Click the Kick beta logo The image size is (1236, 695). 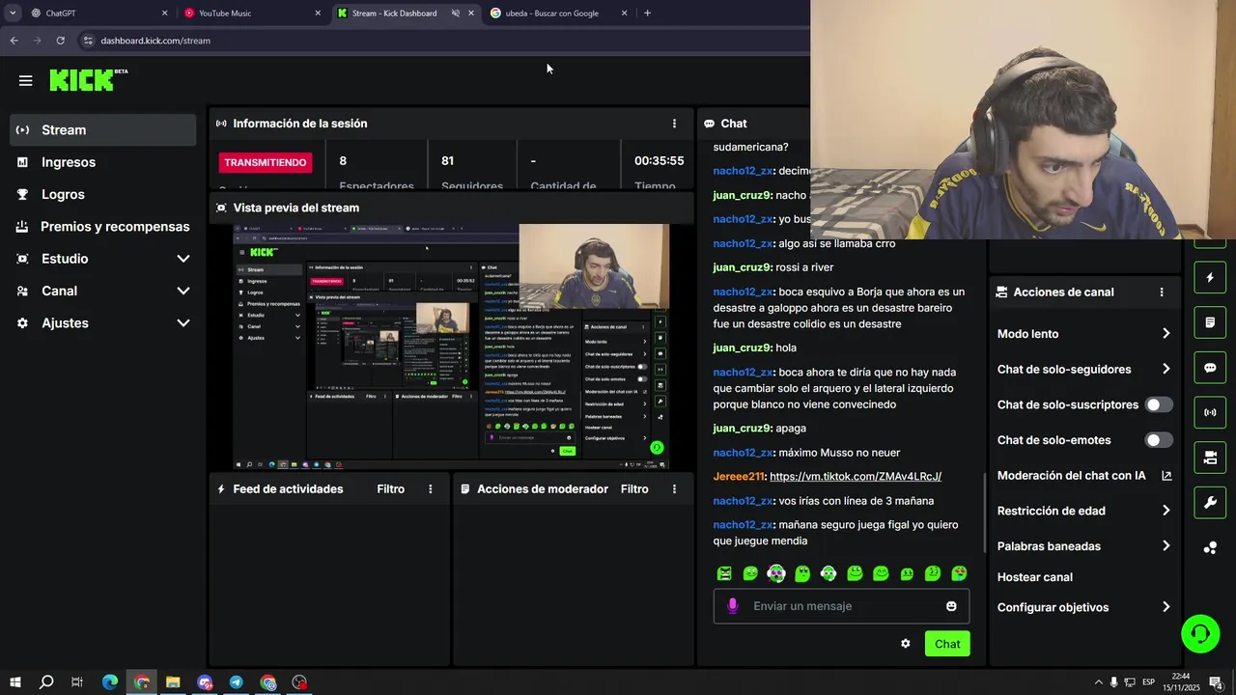pos(88,80)
